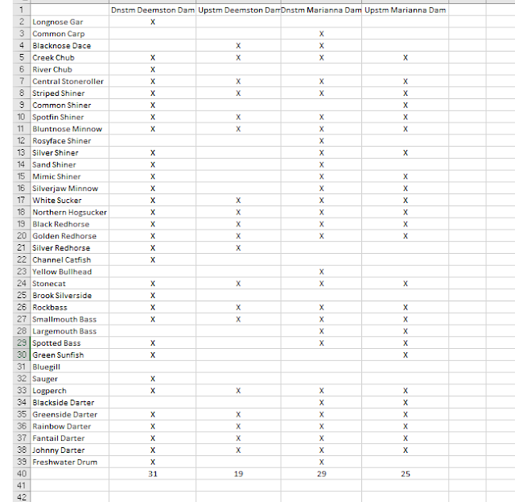The width and height of the screenshot is (515, 502).
Task: Click the Golden Redhorse cell
Action: pyautogui.click(x=70, y=236)
